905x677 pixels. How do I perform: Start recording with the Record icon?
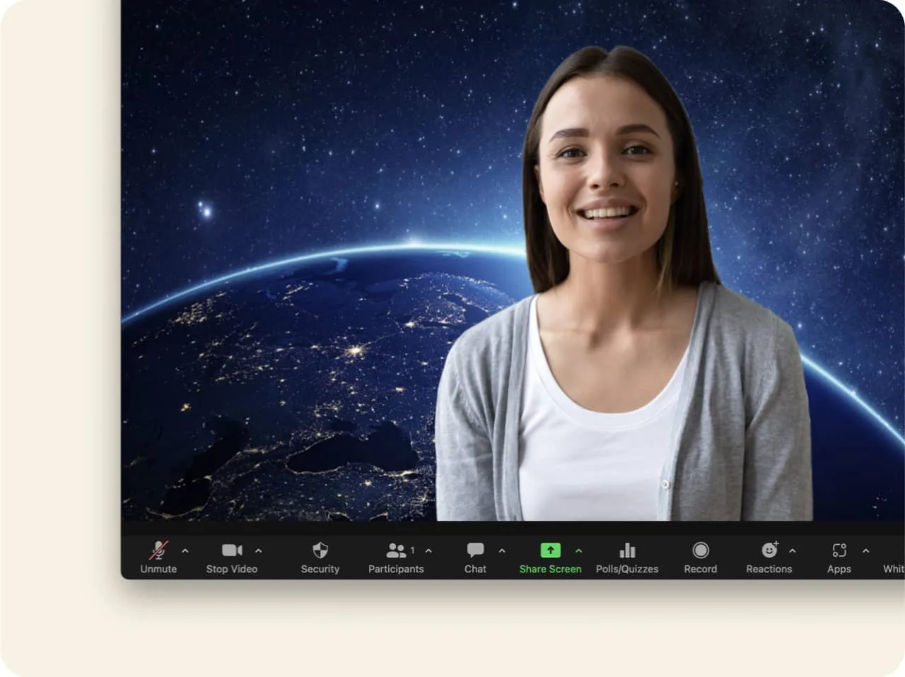pyautogui.click(x=701, y=550)
